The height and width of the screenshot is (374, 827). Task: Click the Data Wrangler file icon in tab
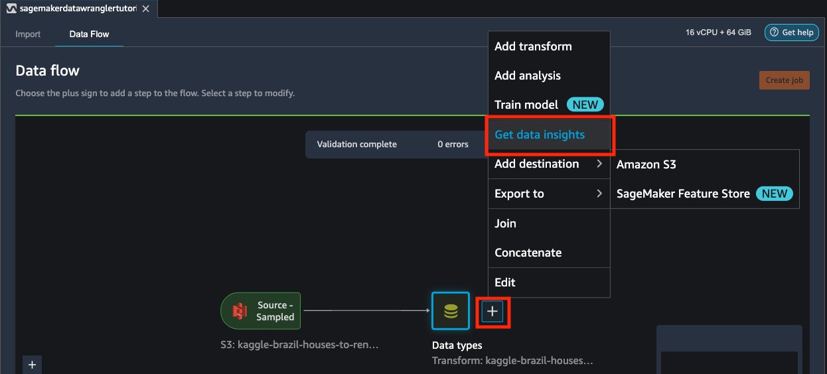point(11,9)
